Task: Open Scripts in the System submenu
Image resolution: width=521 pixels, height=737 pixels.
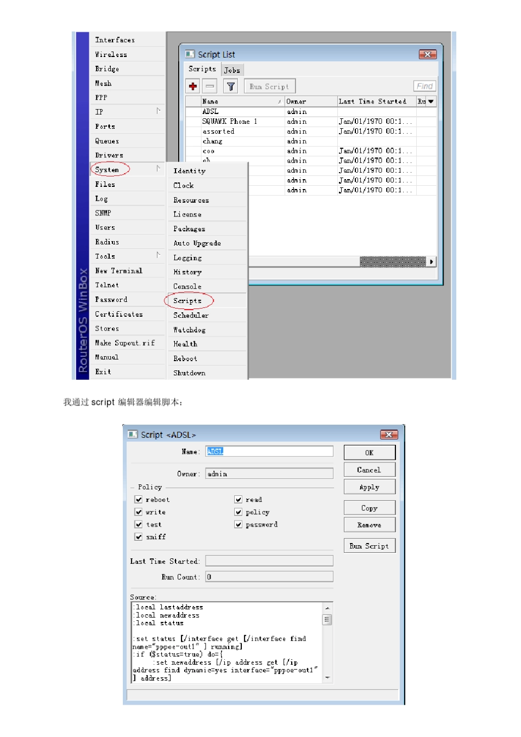Action: [207, 301]
